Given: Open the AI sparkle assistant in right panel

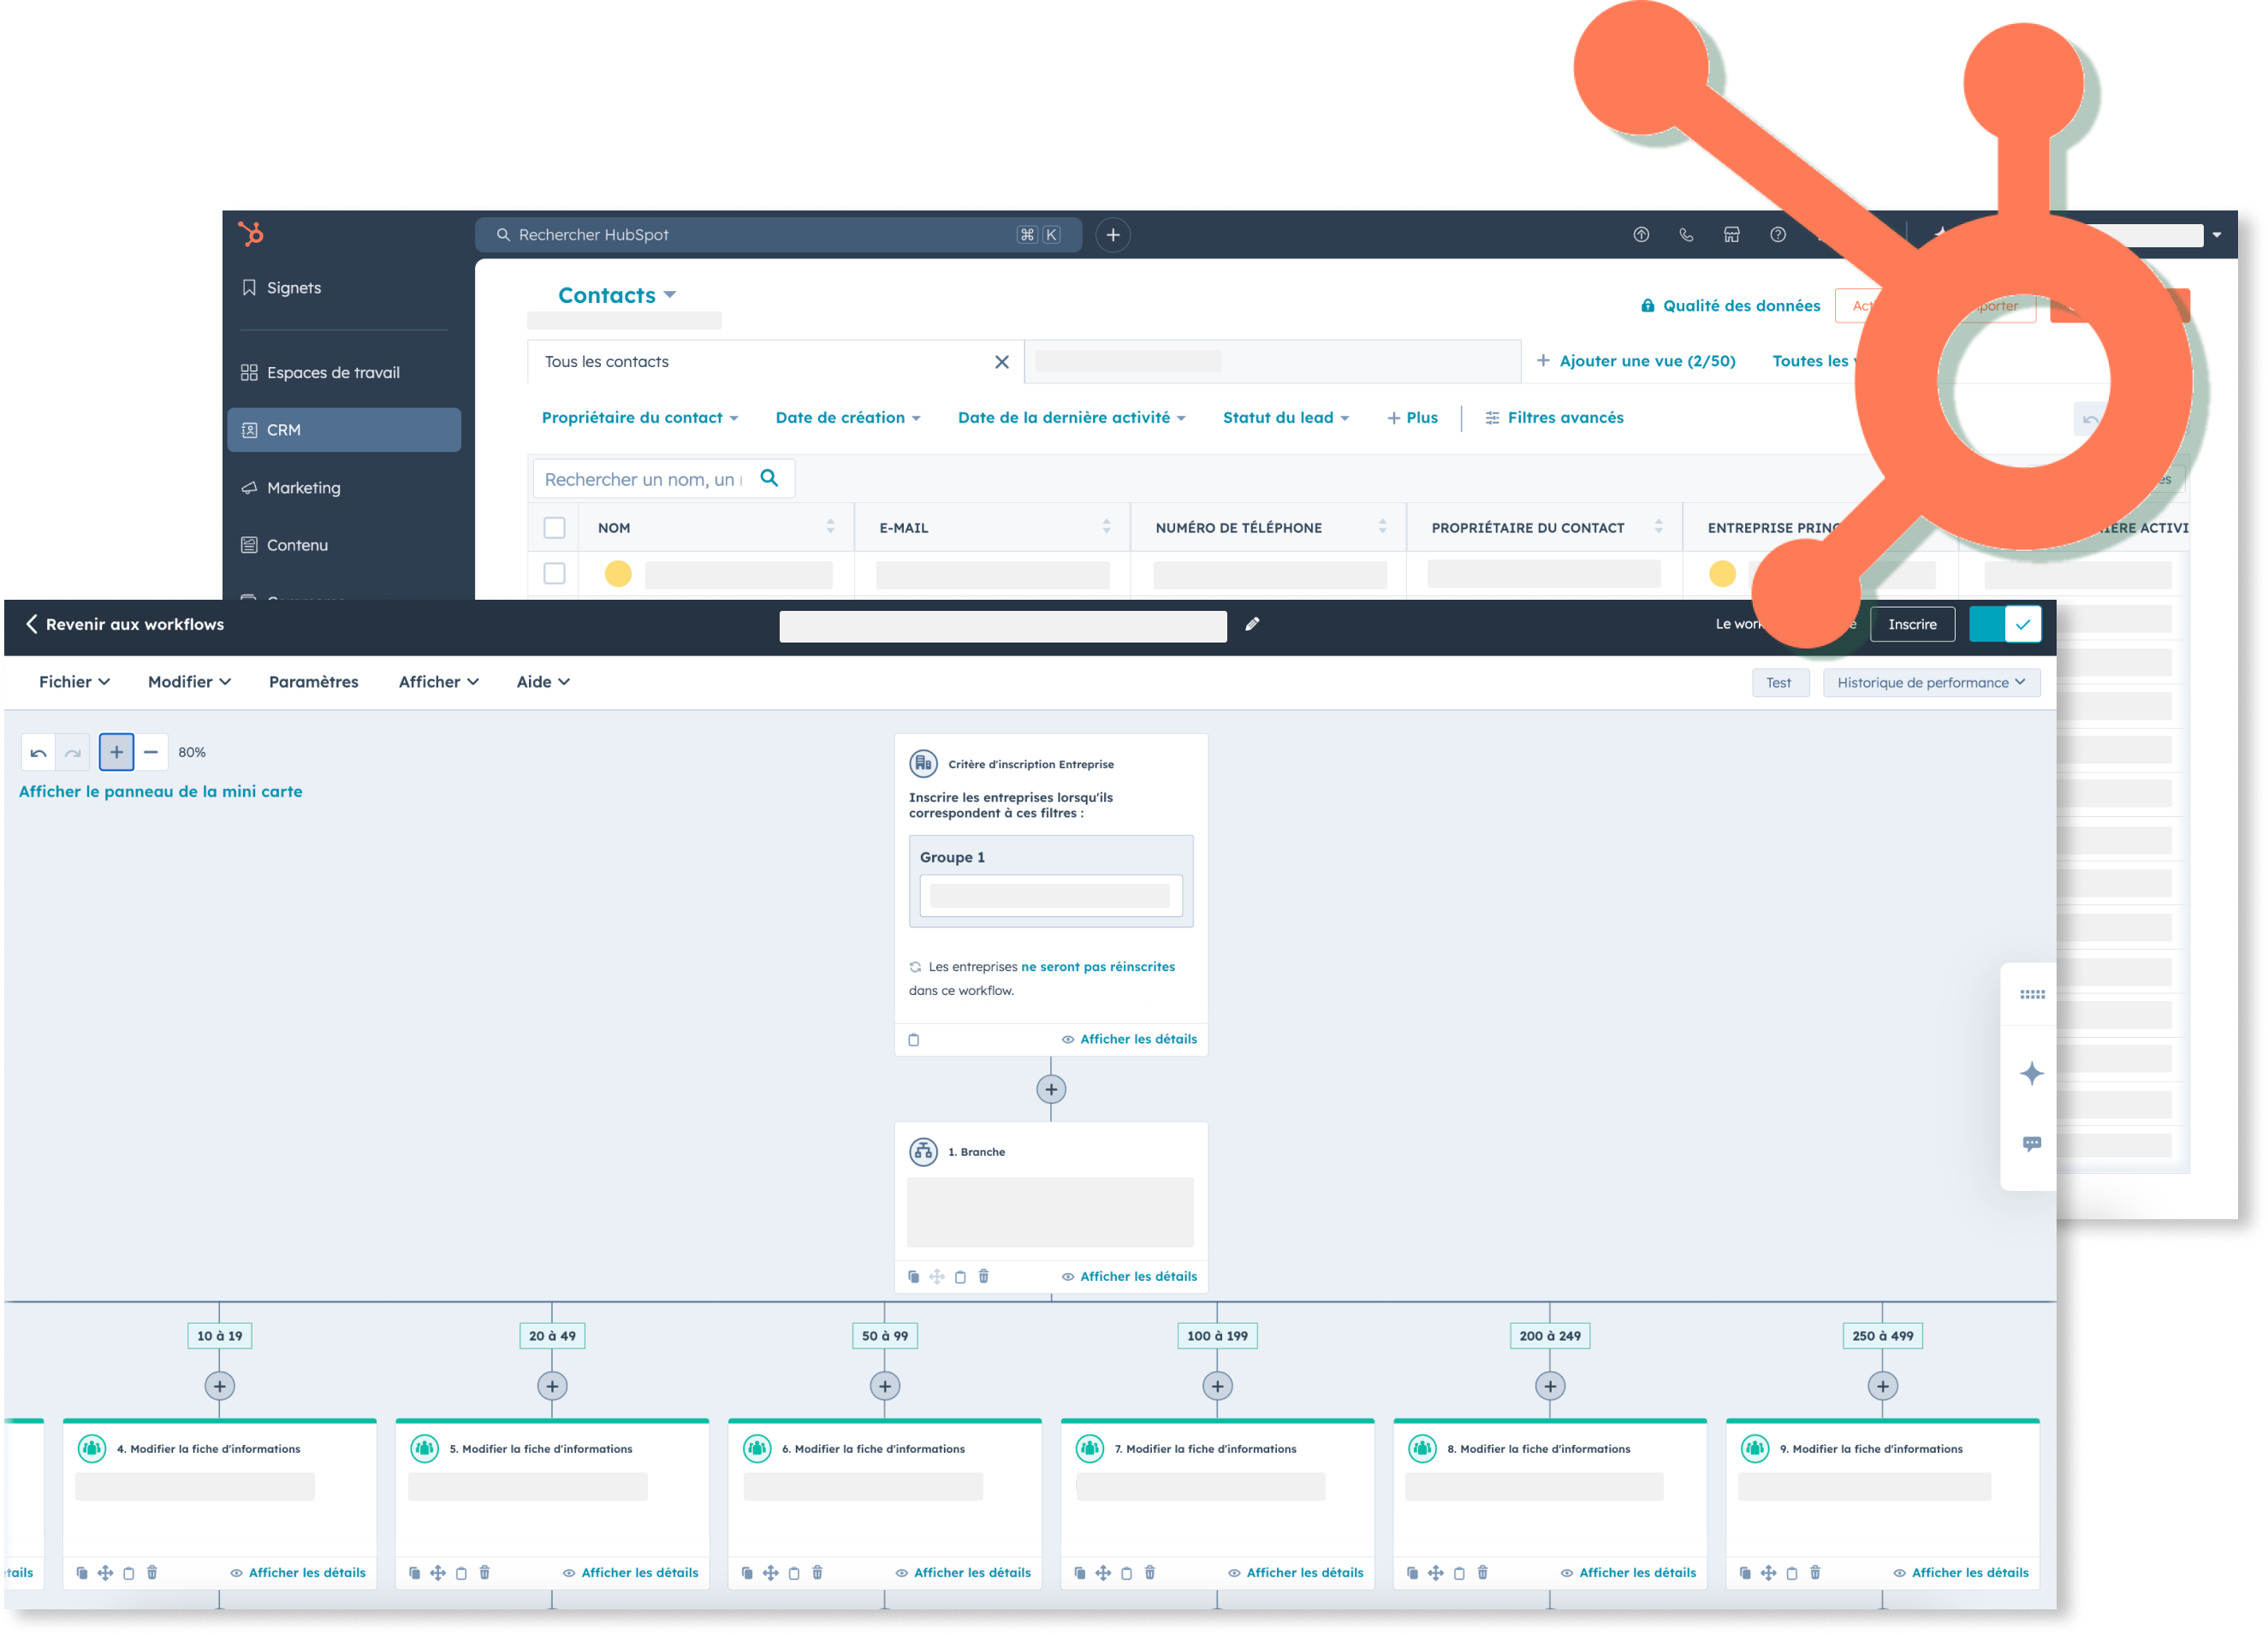Looking at the screenshot, I should 2031,1074.
